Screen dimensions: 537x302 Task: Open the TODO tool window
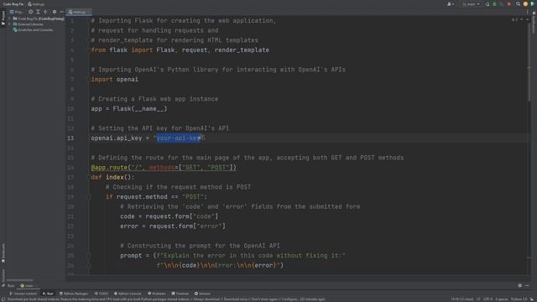(102, 294)
